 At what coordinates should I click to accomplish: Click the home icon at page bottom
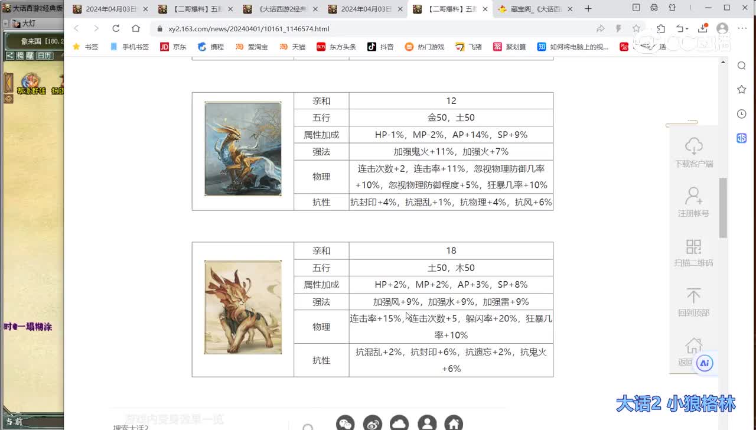454,423
